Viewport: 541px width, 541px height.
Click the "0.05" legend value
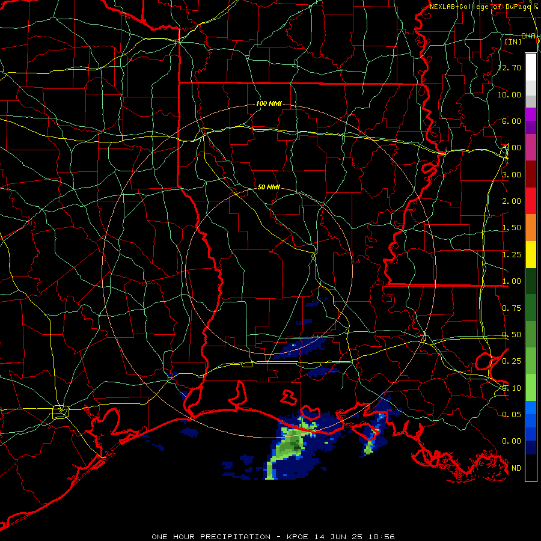pos(512,414)
